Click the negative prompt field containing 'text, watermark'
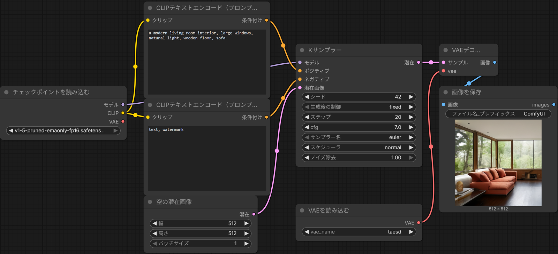The height and width of the screenshot is (254, 558). pyautogui.click(x=207, y=159)
